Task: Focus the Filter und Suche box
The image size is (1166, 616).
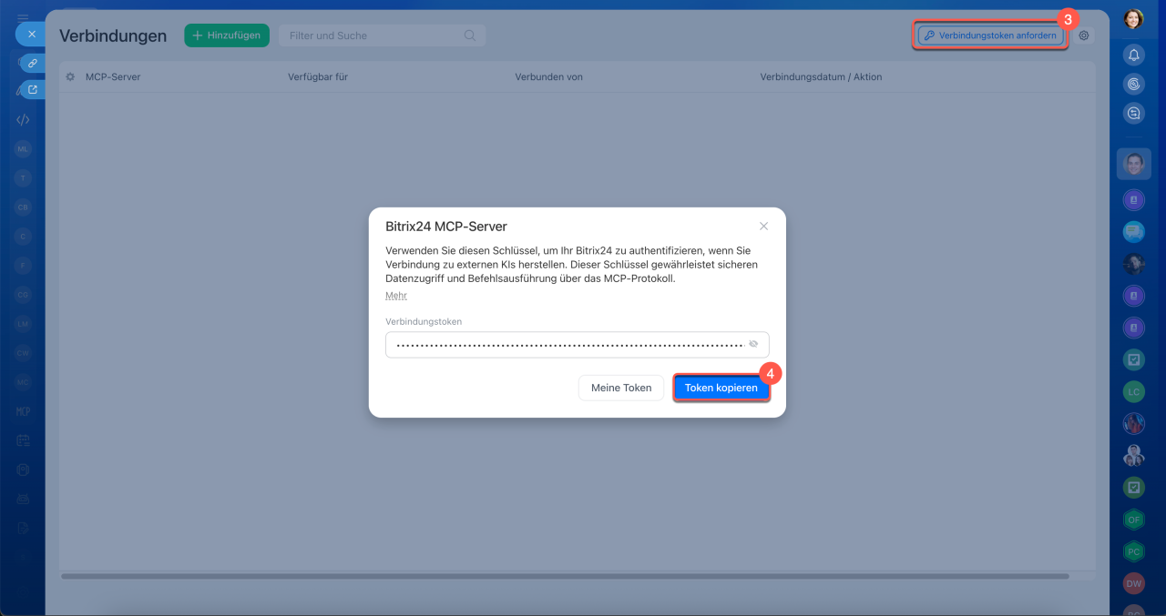Action: point(382,35)
